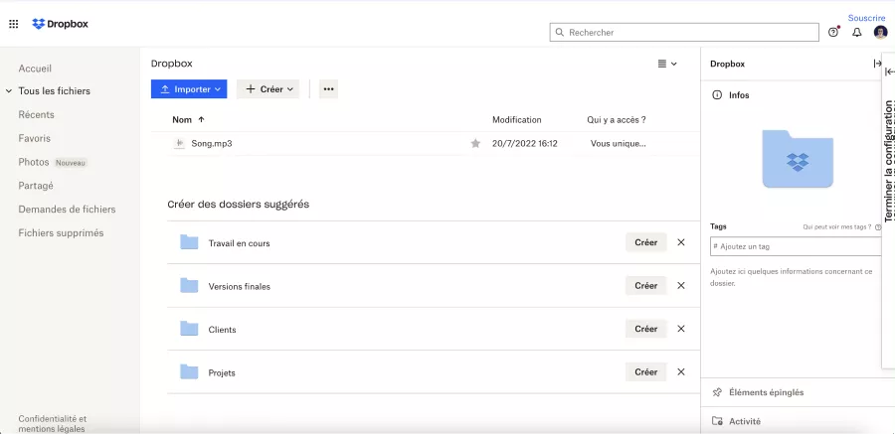Click the Clients folder icon

pyautogui.click(x=189, y=329)
